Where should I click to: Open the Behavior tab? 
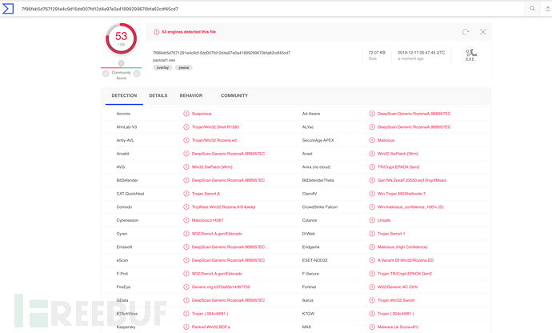tap(191, 95)
